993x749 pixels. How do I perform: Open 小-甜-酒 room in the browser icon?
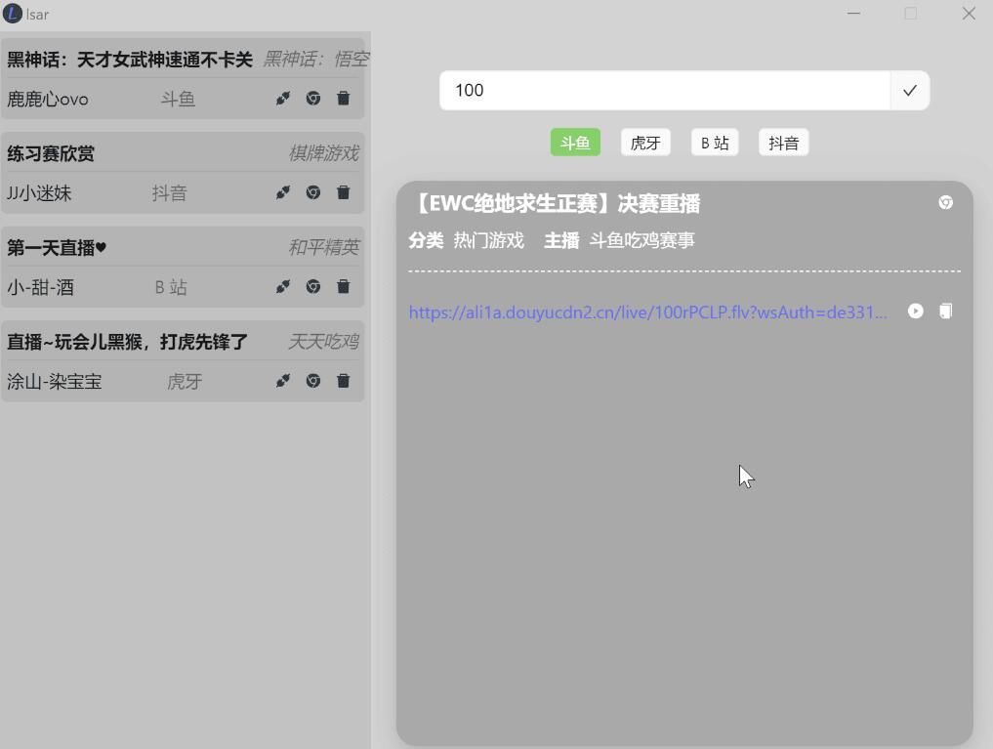tap(312, 287)
